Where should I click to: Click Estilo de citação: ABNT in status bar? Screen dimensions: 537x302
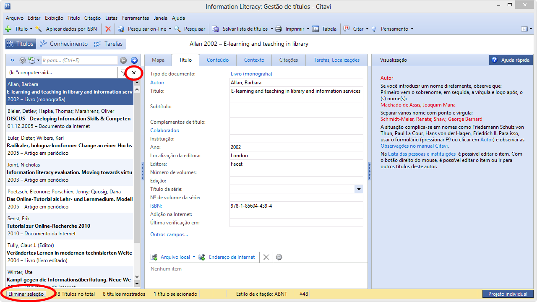point(262,294)
